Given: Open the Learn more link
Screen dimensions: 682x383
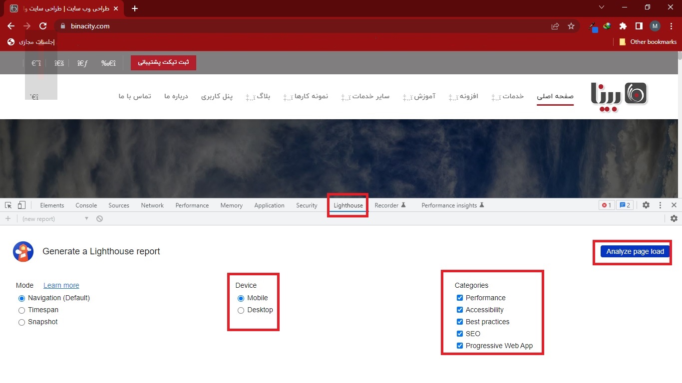Looking at the screenshot, I should 61,285.
